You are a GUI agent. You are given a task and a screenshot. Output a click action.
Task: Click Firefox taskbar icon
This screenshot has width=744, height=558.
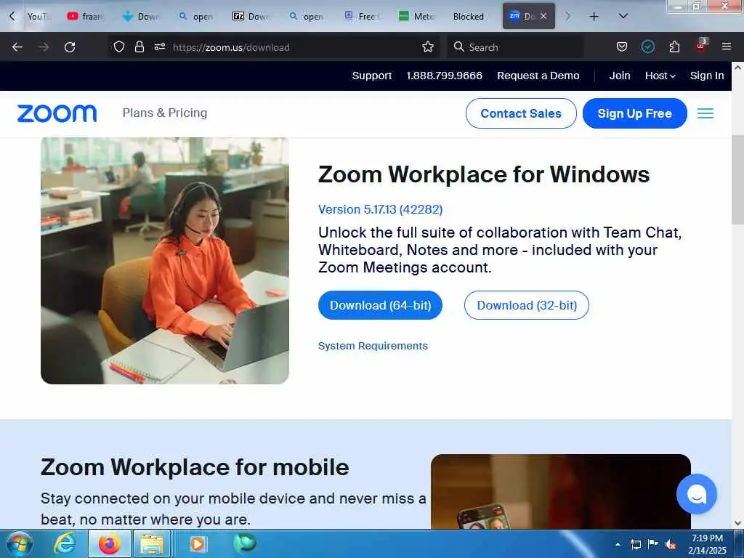pyautogui.click(x=109, y=543)
